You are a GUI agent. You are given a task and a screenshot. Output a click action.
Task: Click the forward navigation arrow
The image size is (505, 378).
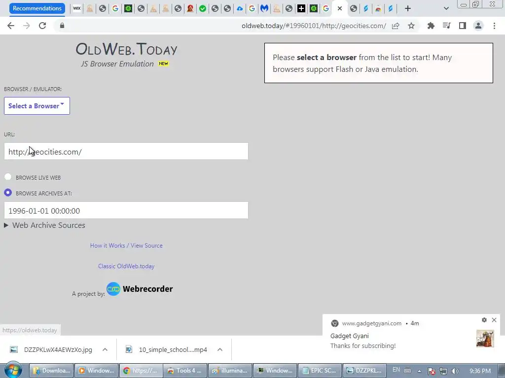[27, 26]
